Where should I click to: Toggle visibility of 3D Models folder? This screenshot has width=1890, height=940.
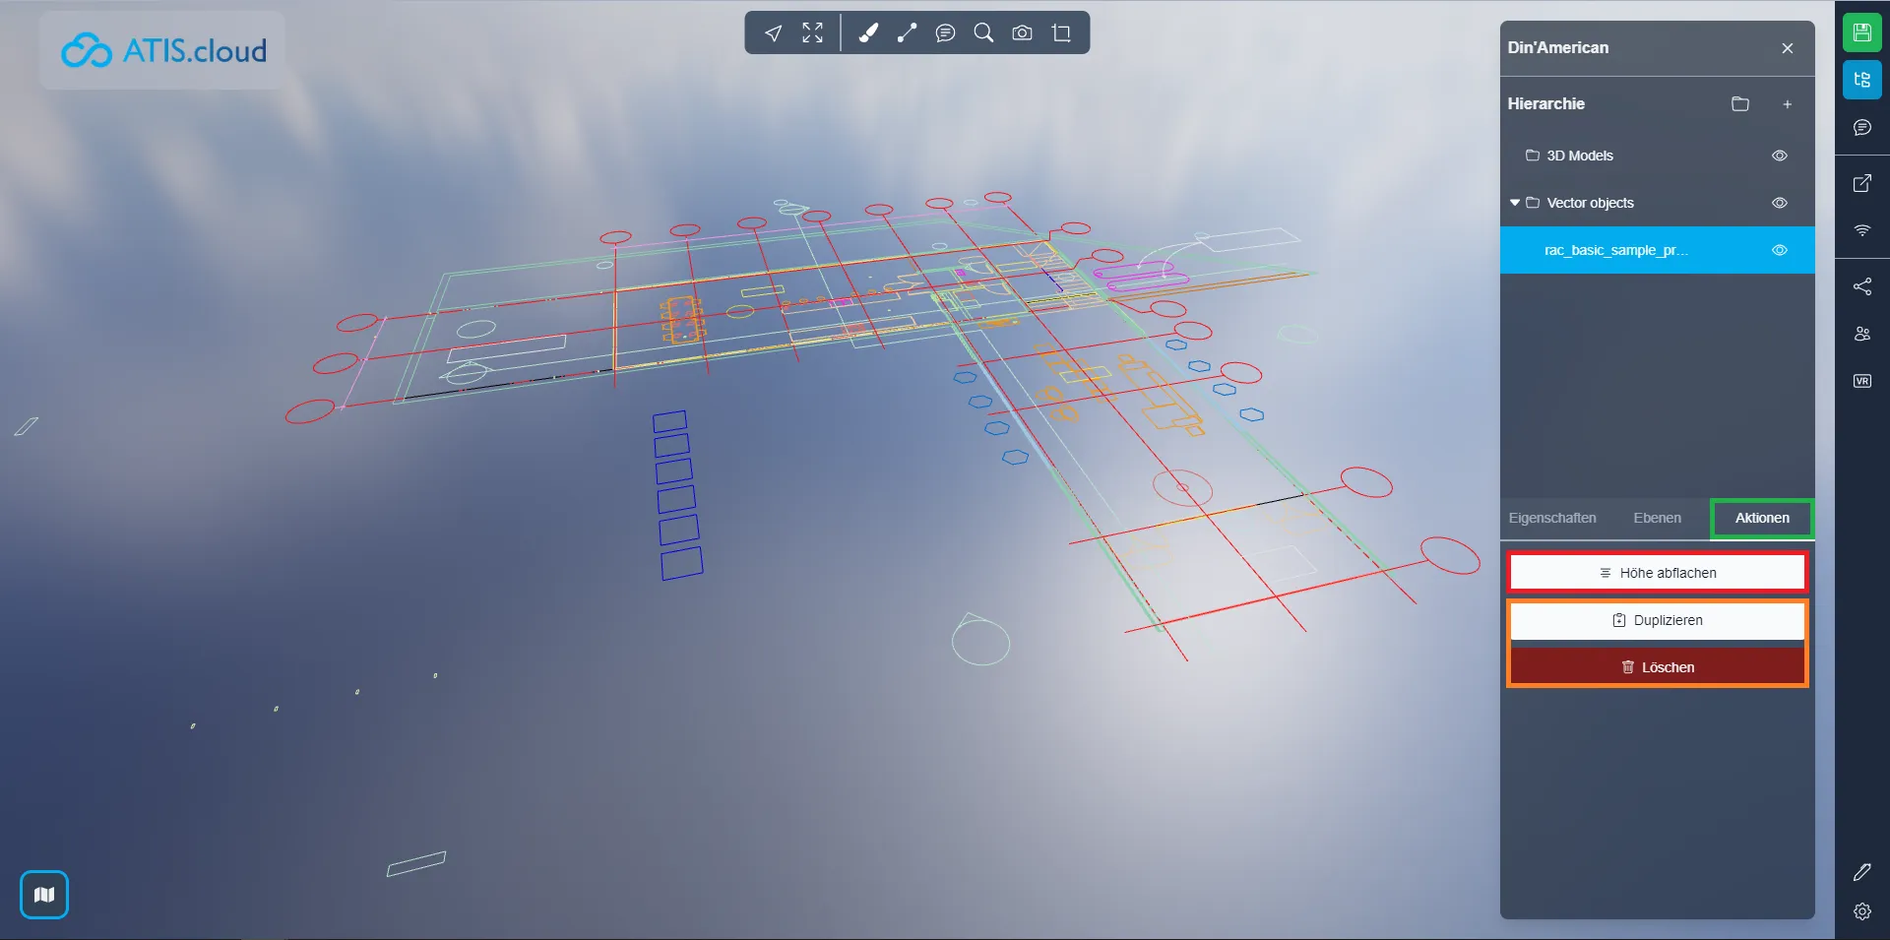coord(1779,156)
